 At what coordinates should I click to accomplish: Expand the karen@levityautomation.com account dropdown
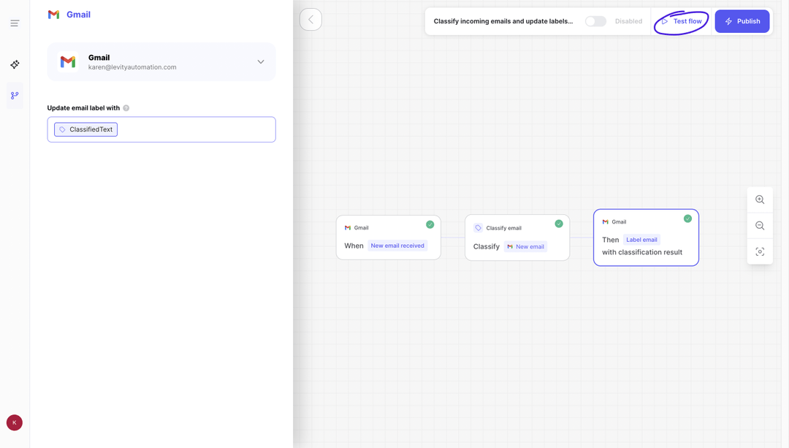(x=261, y=61)
